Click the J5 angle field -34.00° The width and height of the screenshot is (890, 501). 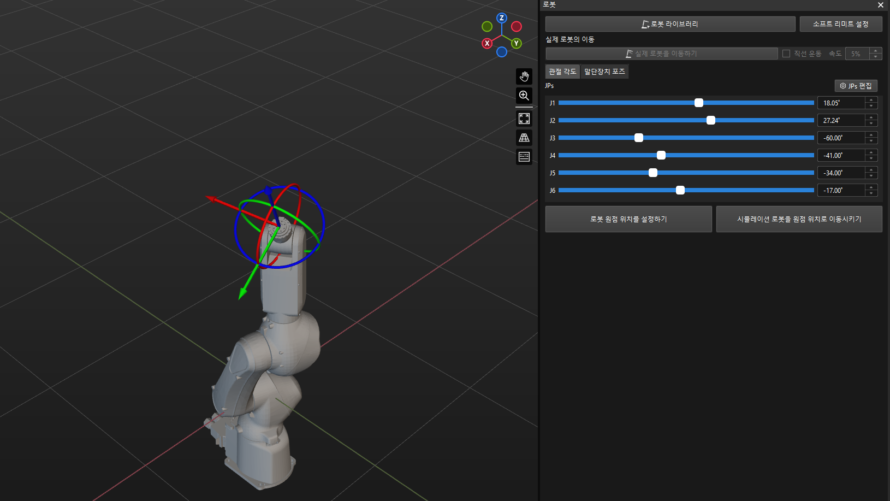pyautogui.click(x=841, y=173)
